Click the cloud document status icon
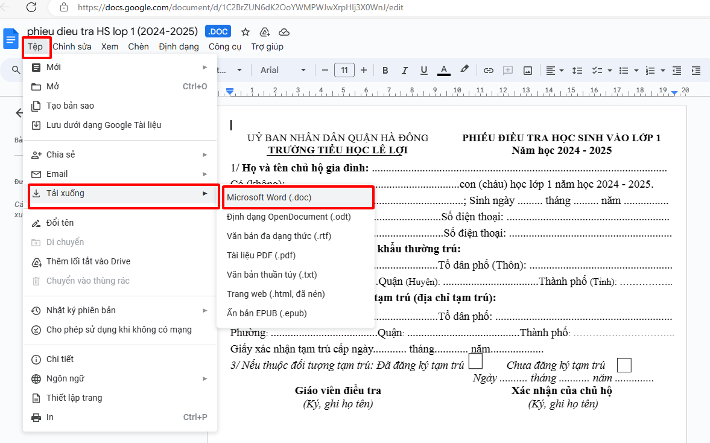710x443 pixels. tap(284, 32)
